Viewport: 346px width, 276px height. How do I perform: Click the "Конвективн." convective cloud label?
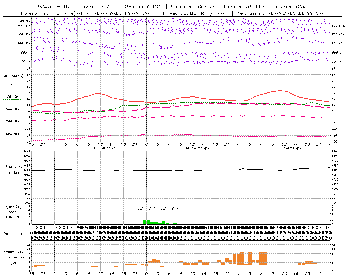coord(14,252)
